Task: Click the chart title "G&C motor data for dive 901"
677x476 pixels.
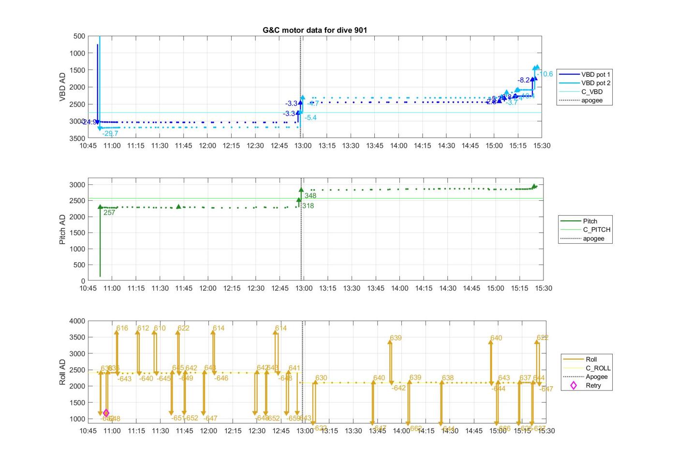Action: coord(315,30)
